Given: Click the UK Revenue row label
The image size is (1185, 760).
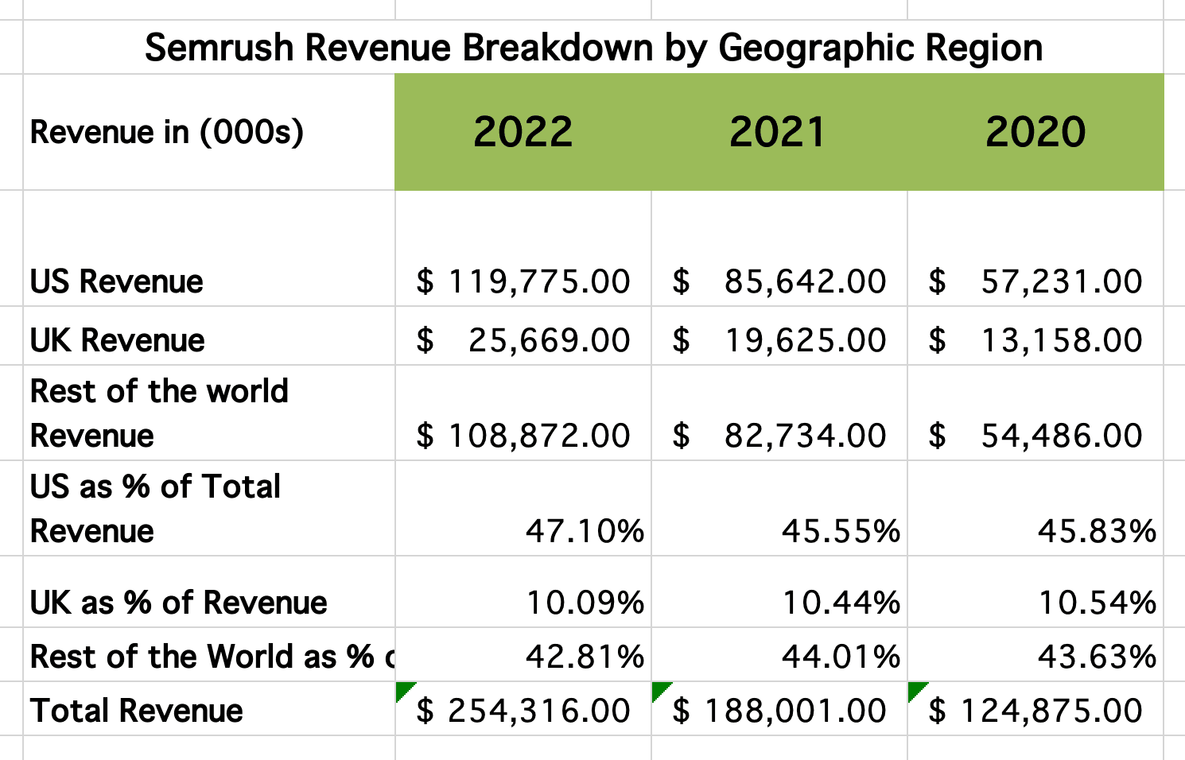Looking at the screenshot, I should pyautogui.click(x=209, y=335).
